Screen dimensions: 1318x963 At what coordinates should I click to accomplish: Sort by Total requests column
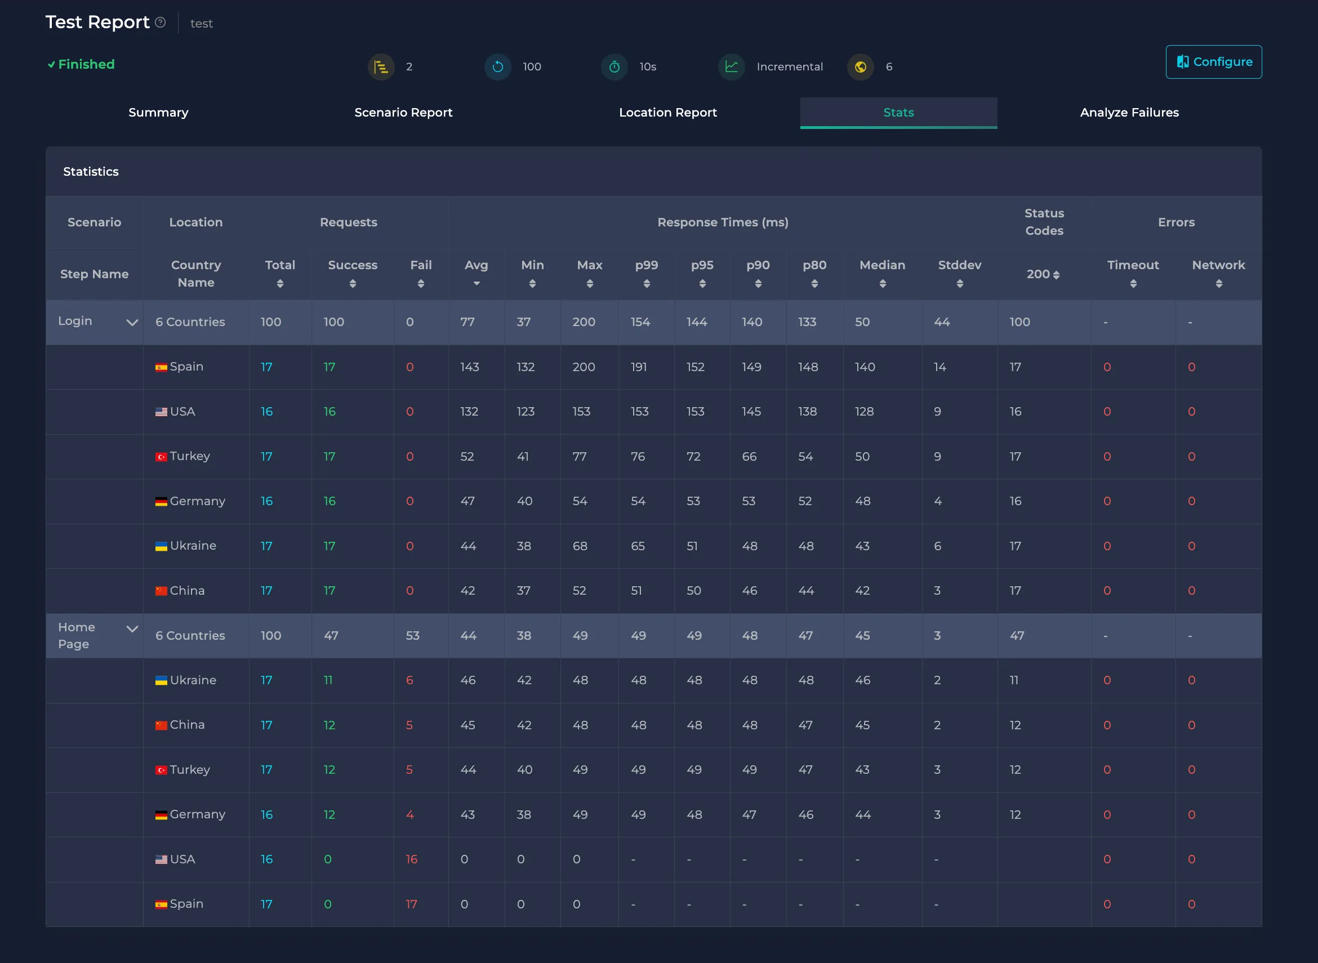click(280, 284)
